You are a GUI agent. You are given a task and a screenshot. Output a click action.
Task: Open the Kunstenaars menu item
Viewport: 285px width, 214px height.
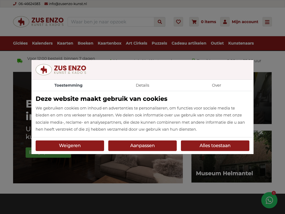[241, 43]
